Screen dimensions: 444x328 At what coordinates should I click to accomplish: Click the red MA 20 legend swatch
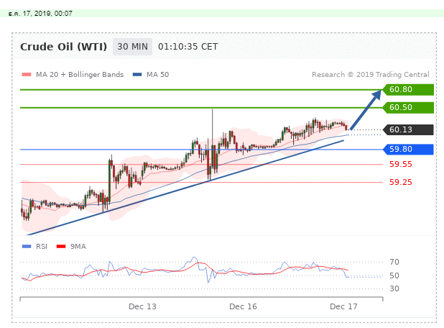(27, 75)
